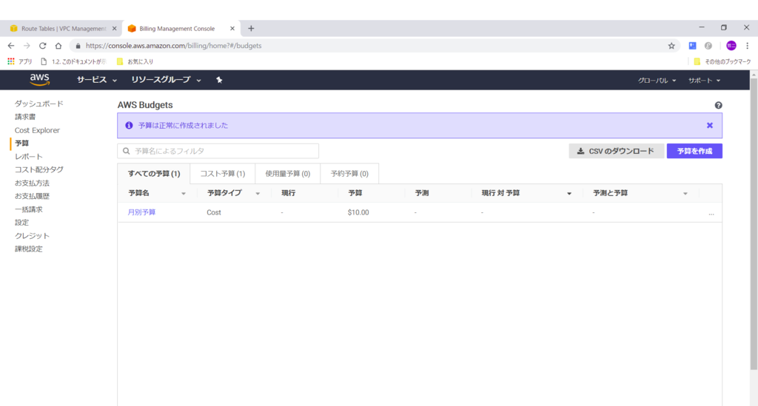Image resolution: width=758 pixels, height=406 pixels.
Task: Open the row actions ellipsis for 月別予算
Action: coord(711,213)
